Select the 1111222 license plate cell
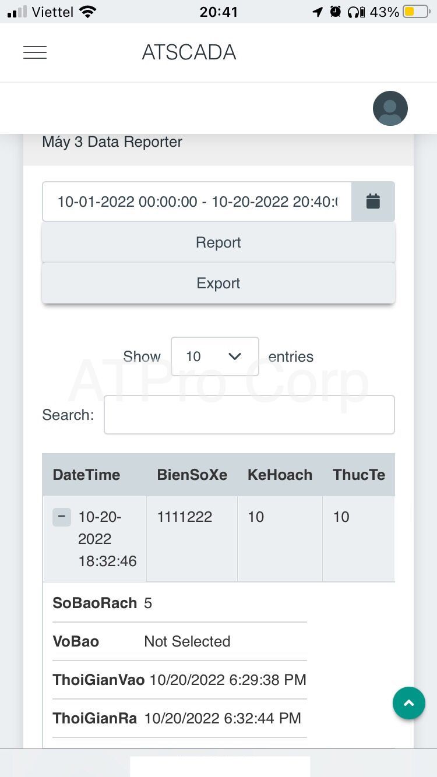This screenshot has height=777, width=437. pos(185,517)
